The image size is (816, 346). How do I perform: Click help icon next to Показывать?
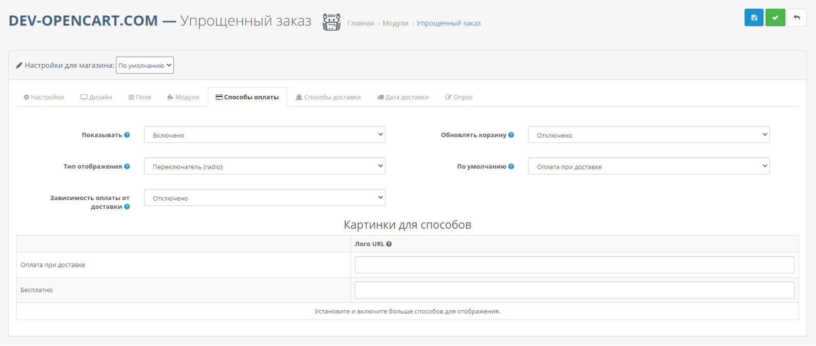127,135
